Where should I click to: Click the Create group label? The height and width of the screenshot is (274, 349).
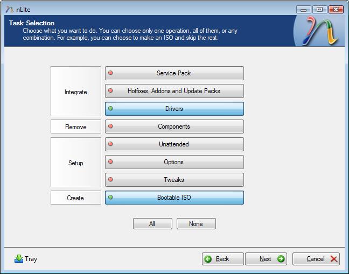[76, 198]
